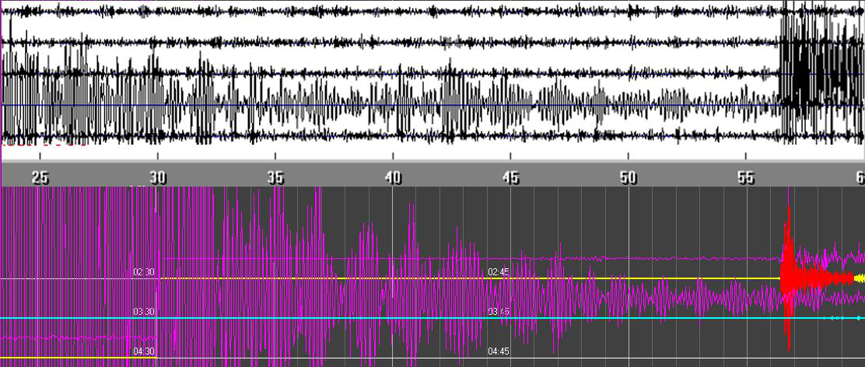Click the 50 mark on the time axis
The height and width of the screenshot is (367, 865).
pyautogui.click(x=629, y=177)
